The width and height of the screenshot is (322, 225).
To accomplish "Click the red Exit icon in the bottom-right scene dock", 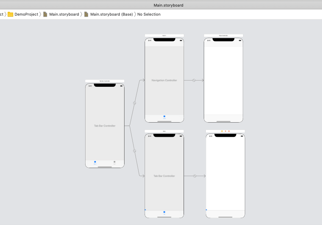I will click(x=229, y=131).
